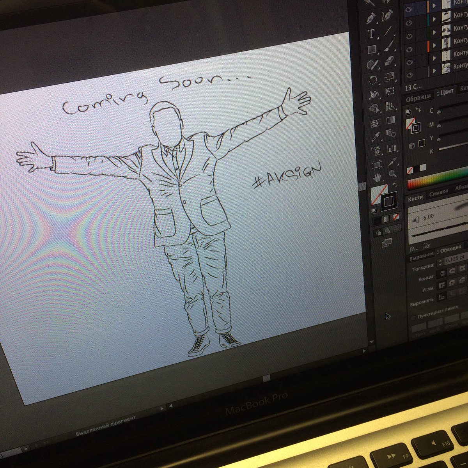Hide the layer with teal color bar
468x468 pixels.
click(409, 23)
